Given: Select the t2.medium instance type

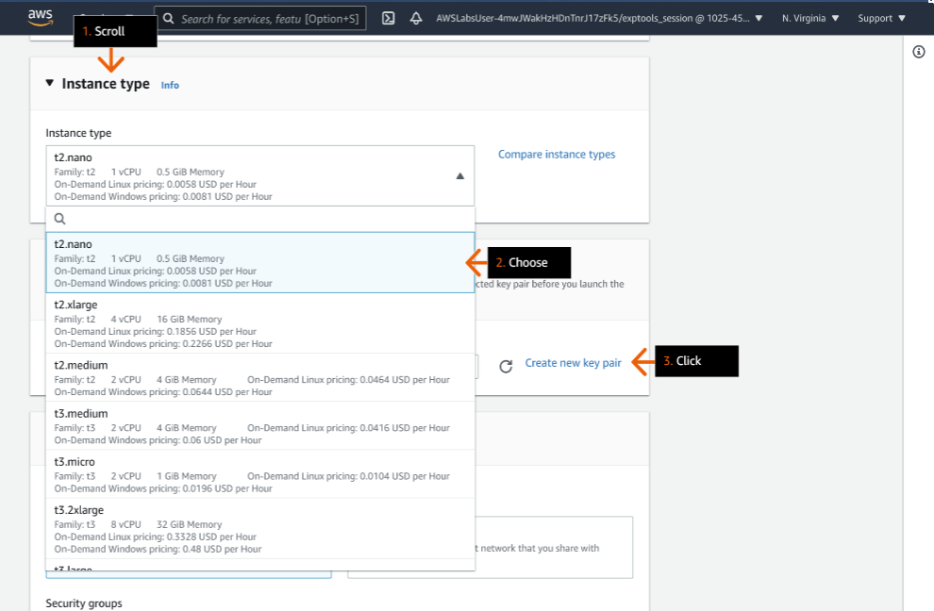Looking at the screenshot, I should [259, 377].
